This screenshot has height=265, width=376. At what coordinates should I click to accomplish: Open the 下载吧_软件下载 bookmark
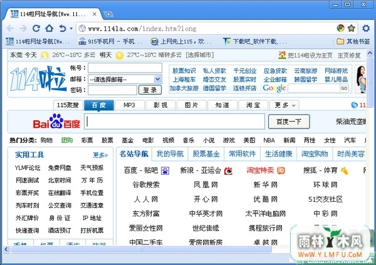(x=254, y=41)
